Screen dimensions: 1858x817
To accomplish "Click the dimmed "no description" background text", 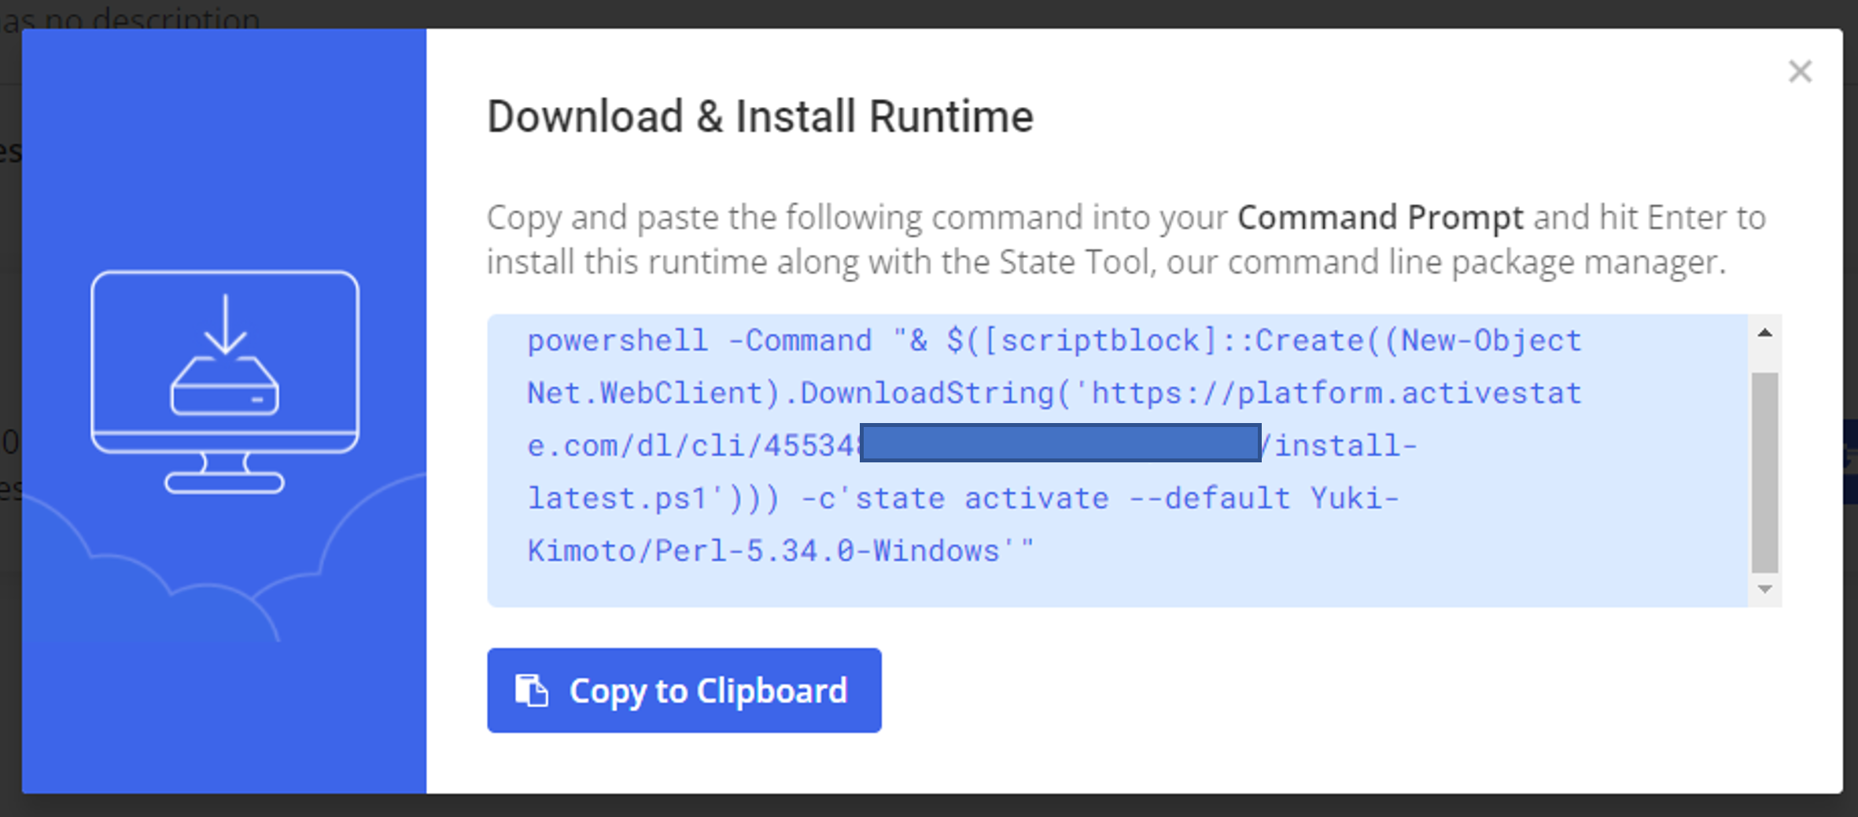I will point(149,17).
